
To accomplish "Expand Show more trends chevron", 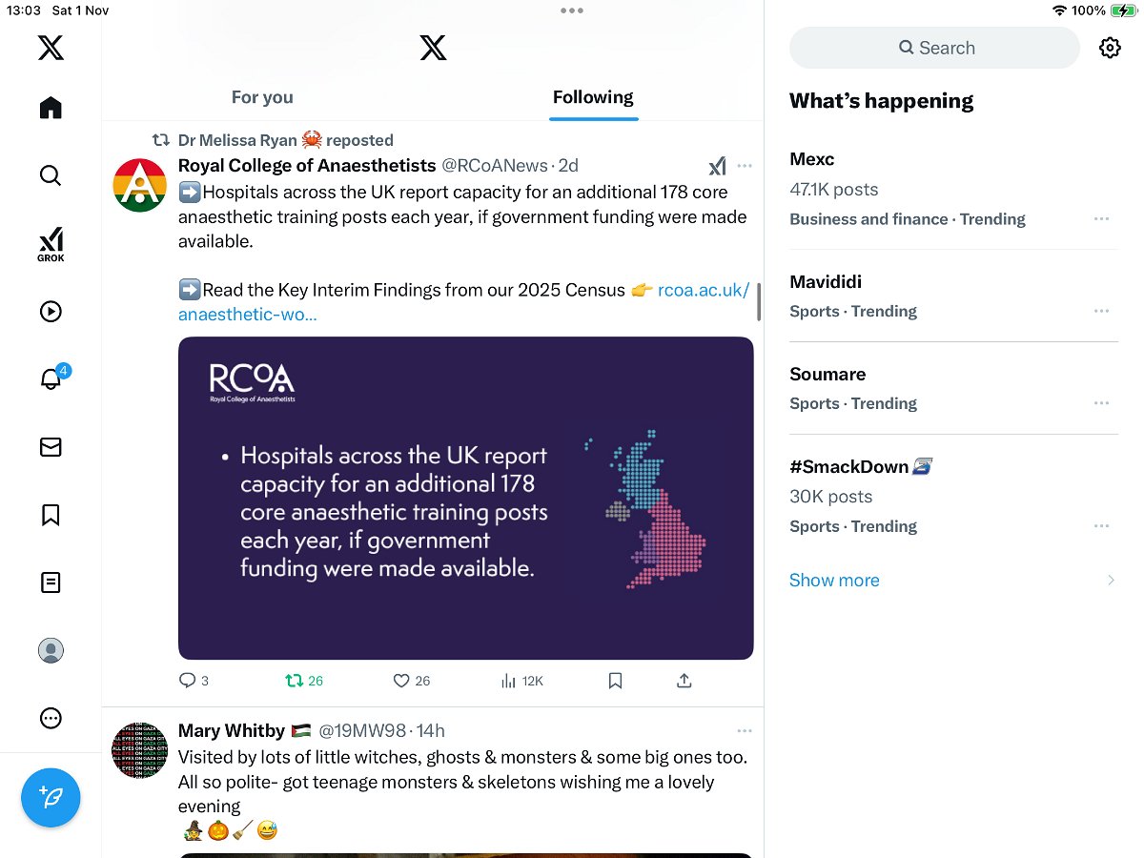I will (1111, 581).
